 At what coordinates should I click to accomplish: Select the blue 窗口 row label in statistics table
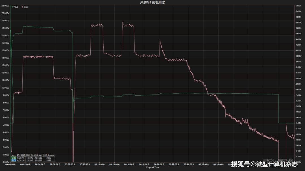[14, 161]
